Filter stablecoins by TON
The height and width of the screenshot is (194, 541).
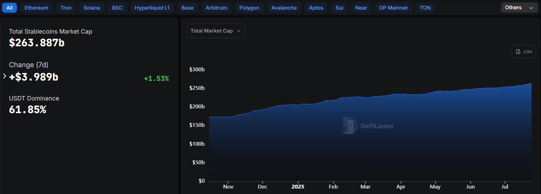pos(425,8)
